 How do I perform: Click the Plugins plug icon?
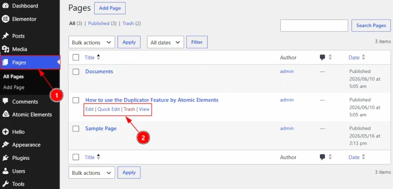click(x=5, y=158)
